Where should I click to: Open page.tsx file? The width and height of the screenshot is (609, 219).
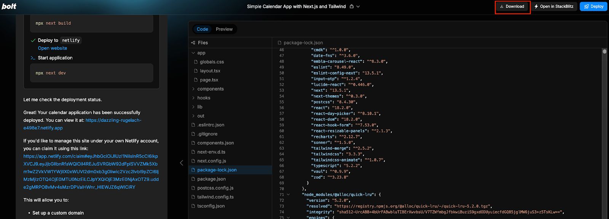[x=209, y=80]
